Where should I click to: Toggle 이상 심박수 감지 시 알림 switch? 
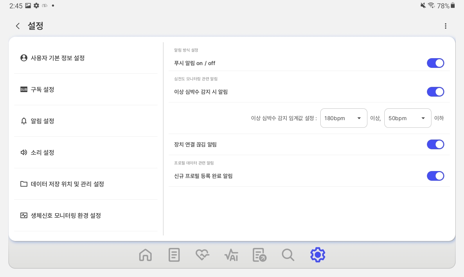point(435,92)
